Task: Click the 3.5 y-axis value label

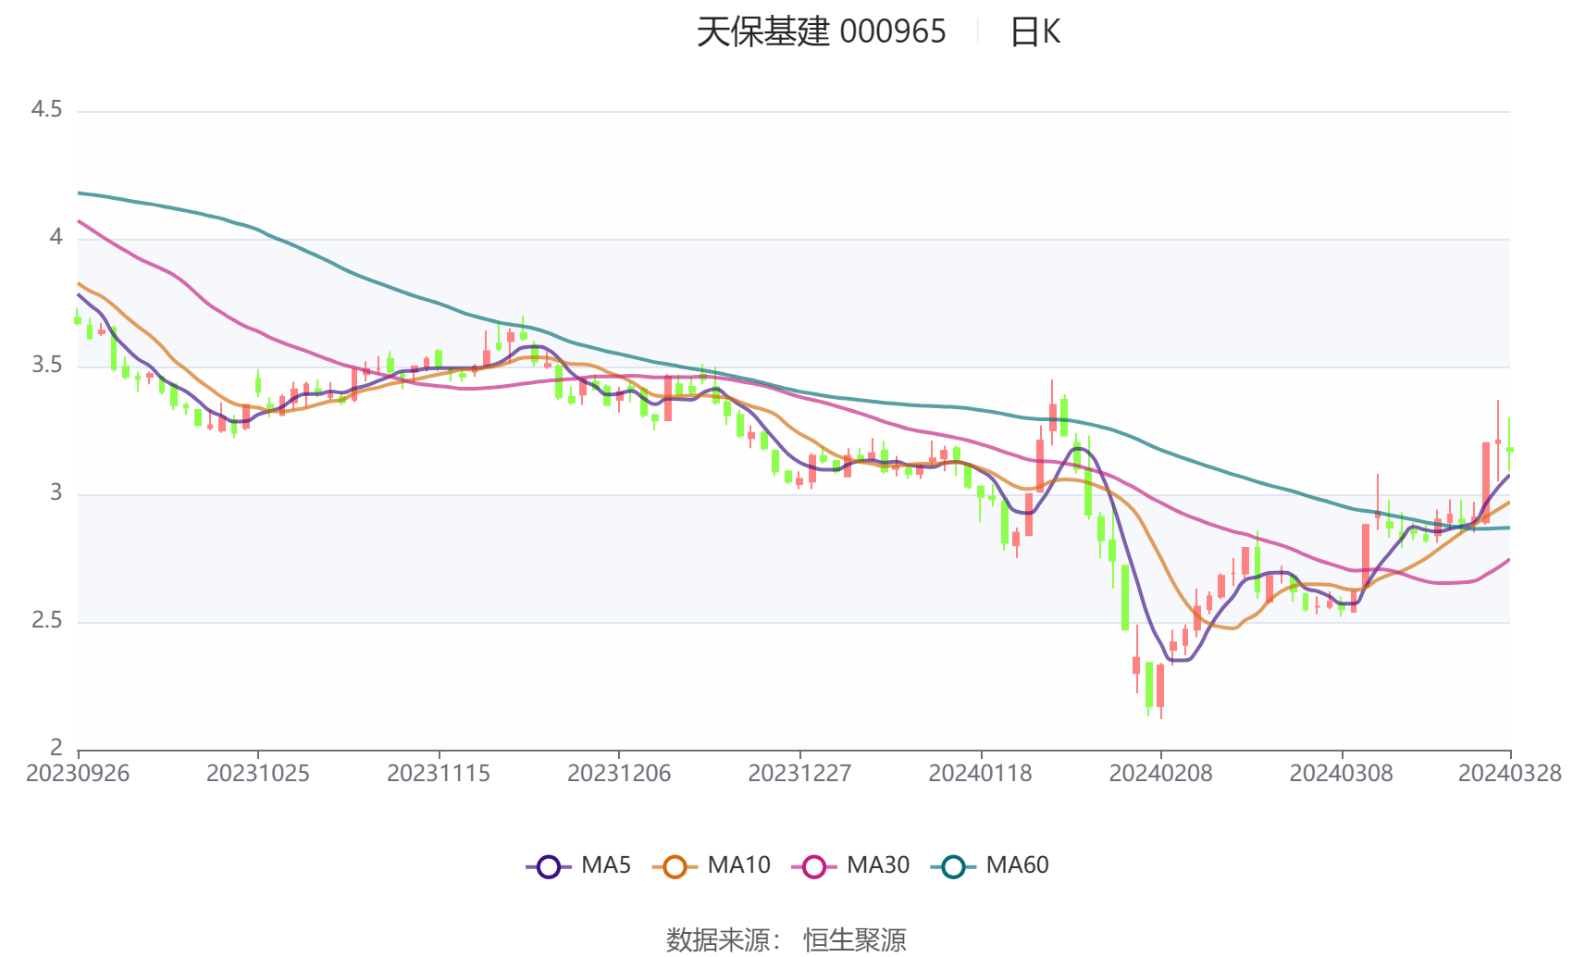Action: tap(46, 366)
